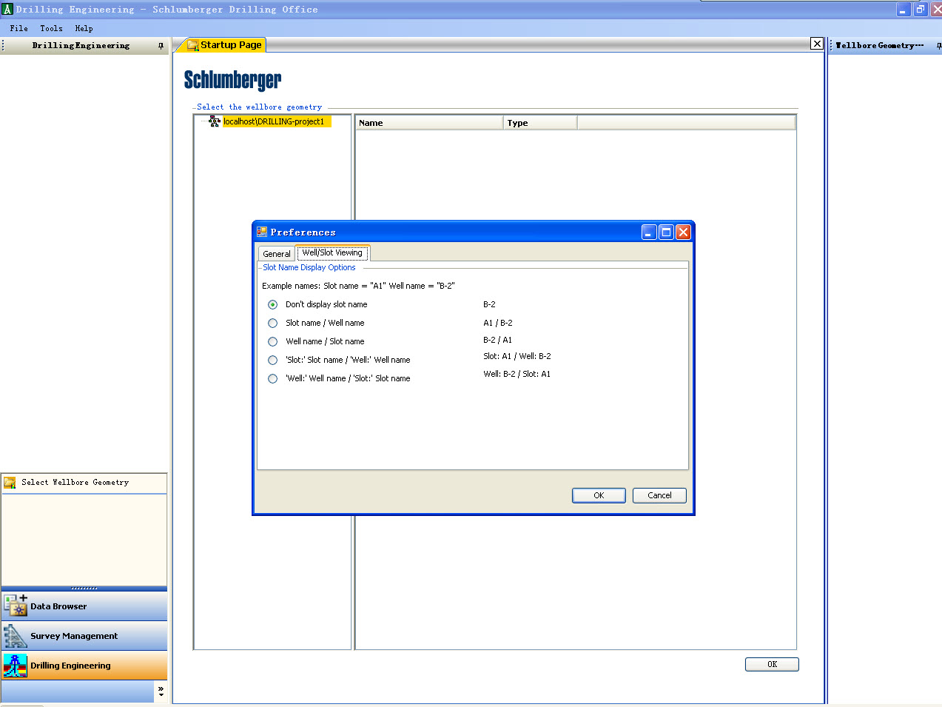942x707 pixels.
Task: Open the File menu
Action: pyautogui.click(x=19, y=28)
